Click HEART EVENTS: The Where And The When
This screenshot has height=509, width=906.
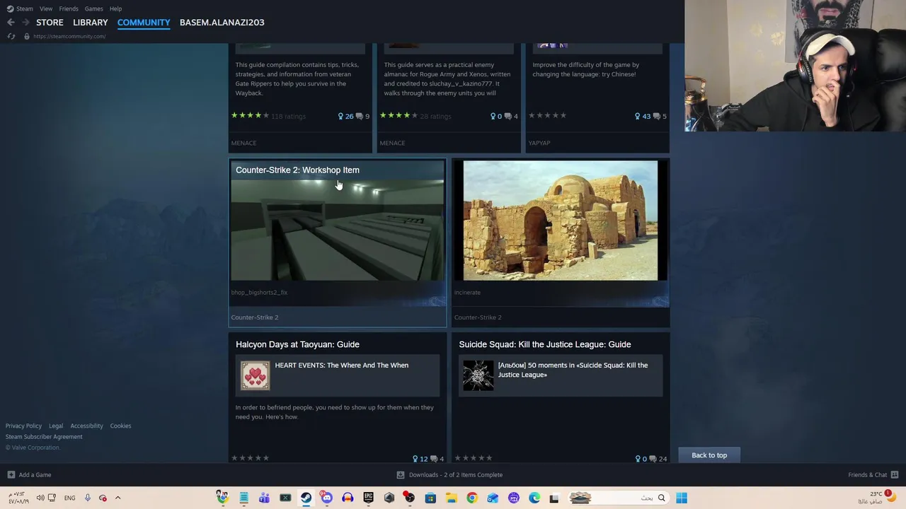click(x=341, y=365)
